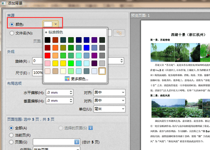210x150 pixels.
Task: Pick the bright red swatch
Action: (47, 55)
